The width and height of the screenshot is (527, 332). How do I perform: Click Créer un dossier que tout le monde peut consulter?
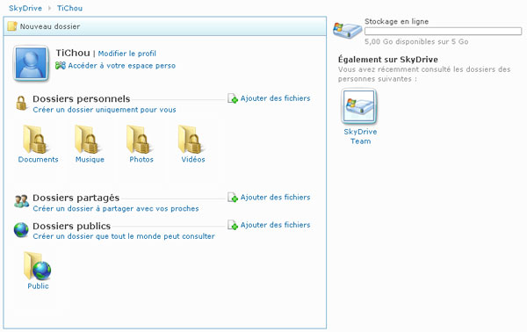[x=124, y=236]
